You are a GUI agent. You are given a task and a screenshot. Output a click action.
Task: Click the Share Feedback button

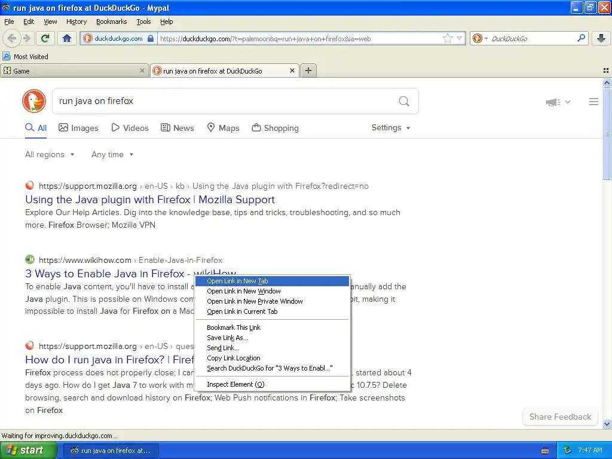pos(560,417)
